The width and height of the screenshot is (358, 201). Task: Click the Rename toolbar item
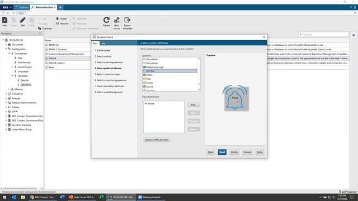[x=62, y=23]
